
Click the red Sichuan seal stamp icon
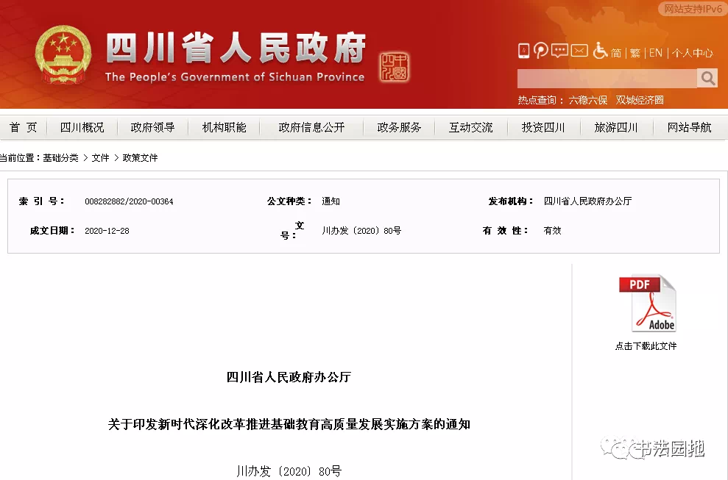coord(395,68)
